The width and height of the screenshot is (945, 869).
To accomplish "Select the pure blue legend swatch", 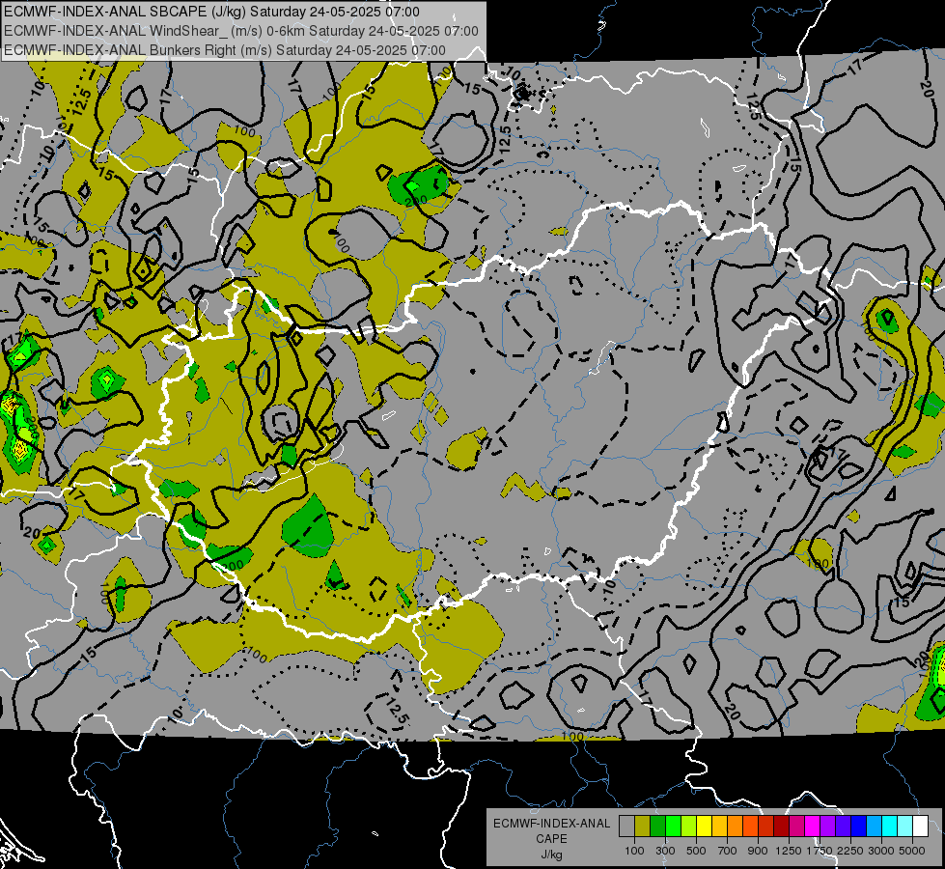I will click(x=859, y=826).
